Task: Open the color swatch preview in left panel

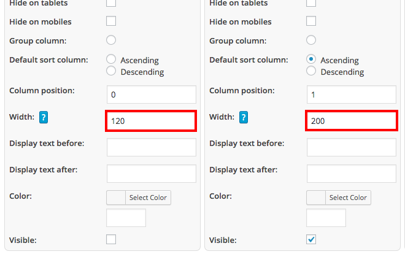Action: [116, 198]
